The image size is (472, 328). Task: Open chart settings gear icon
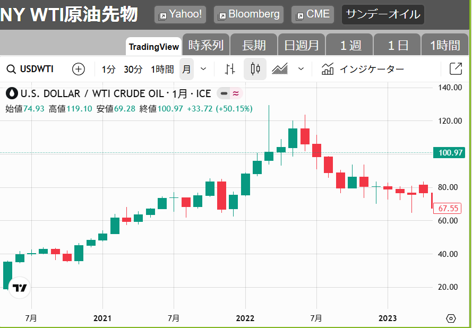point(451,318)
